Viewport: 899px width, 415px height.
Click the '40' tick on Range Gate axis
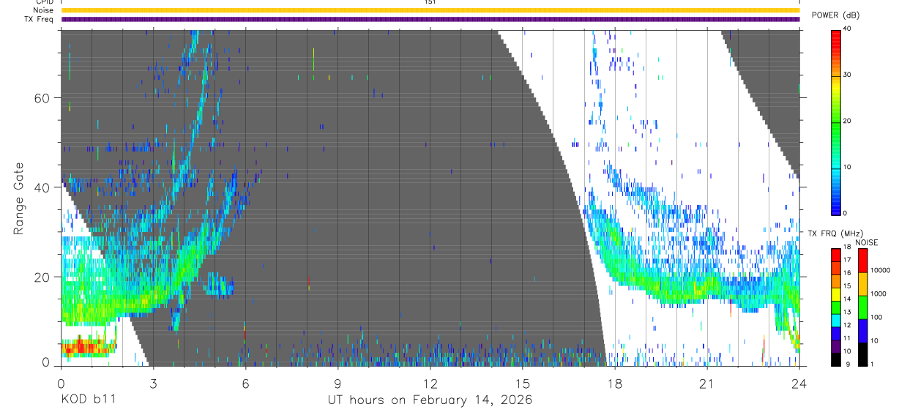[x=43, y=187]
